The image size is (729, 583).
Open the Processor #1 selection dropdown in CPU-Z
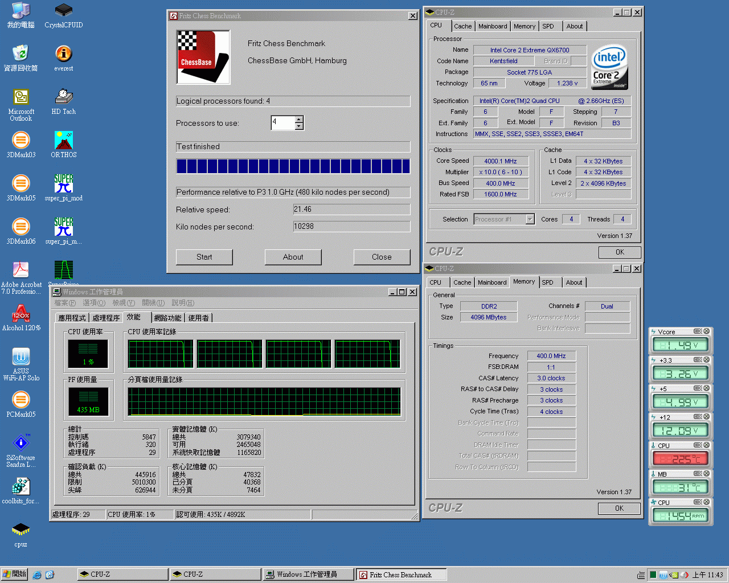point(530,219)
